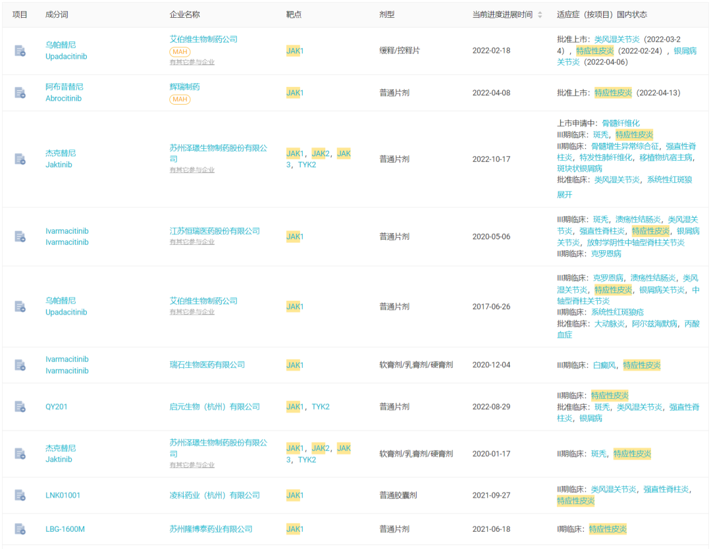Open 瑞石生物医药有限公司 company link
This screenshot has width=711, height=549.
[207, 365]
